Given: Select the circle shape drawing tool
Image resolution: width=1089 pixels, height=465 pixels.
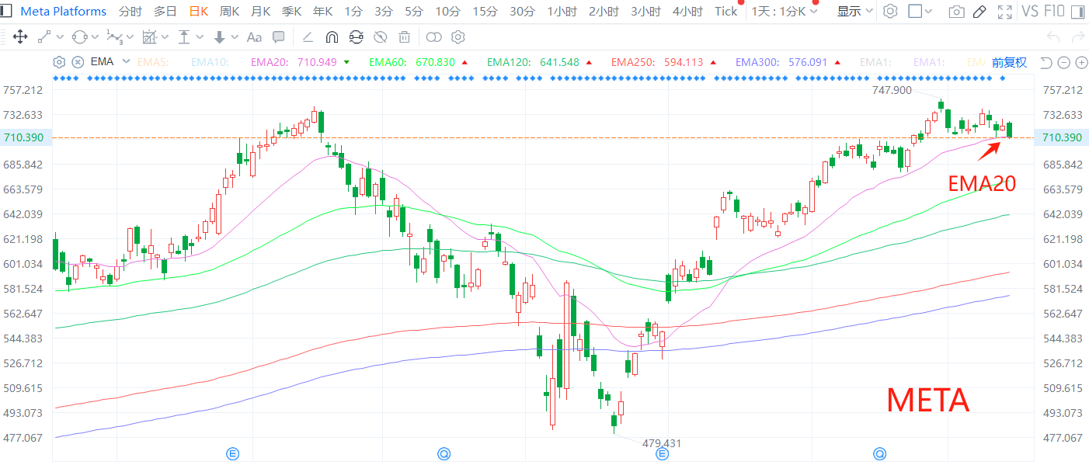Looking at the screenshot, I should [x=79, y=37].
